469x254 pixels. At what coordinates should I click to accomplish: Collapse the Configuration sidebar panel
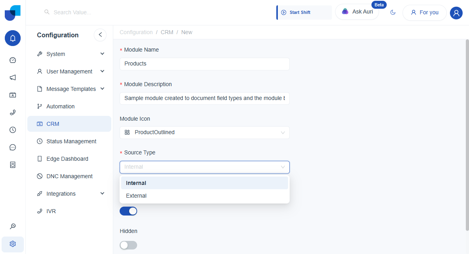(100, 35)
